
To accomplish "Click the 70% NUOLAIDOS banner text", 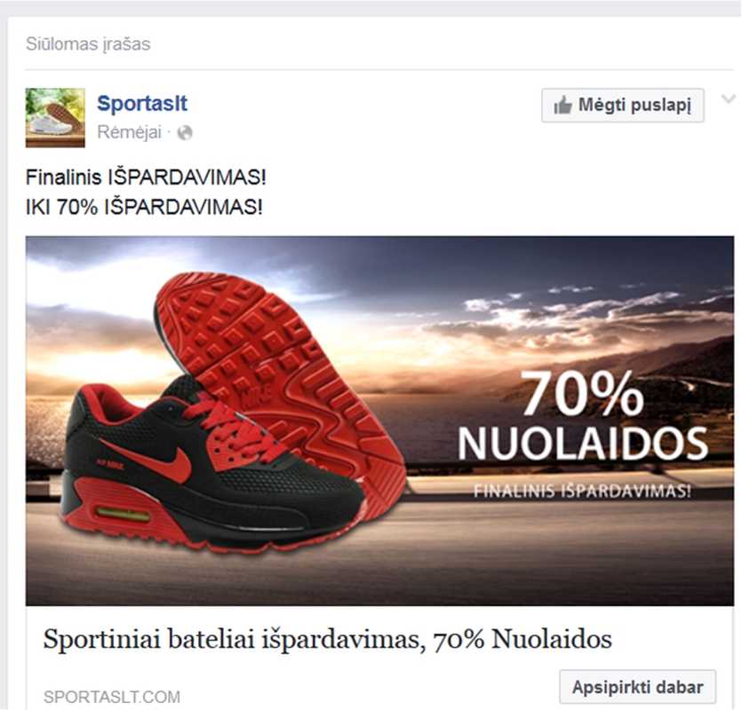I will pyautogui.click(x=583, y=415).
